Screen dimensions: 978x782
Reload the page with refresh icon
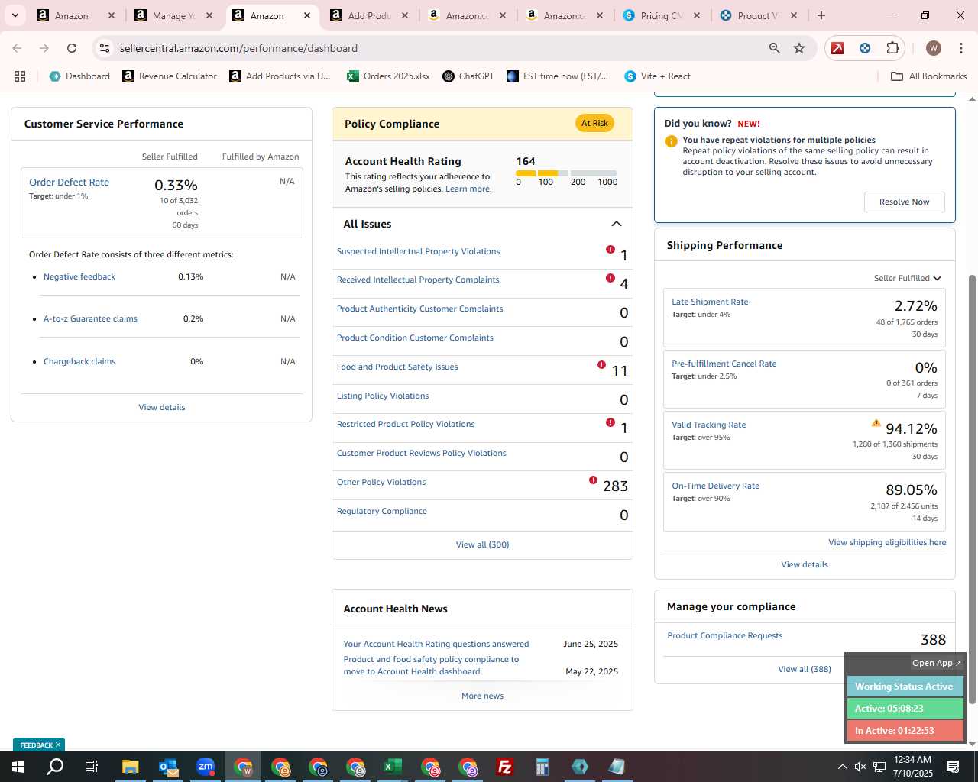tap(72, 48)
